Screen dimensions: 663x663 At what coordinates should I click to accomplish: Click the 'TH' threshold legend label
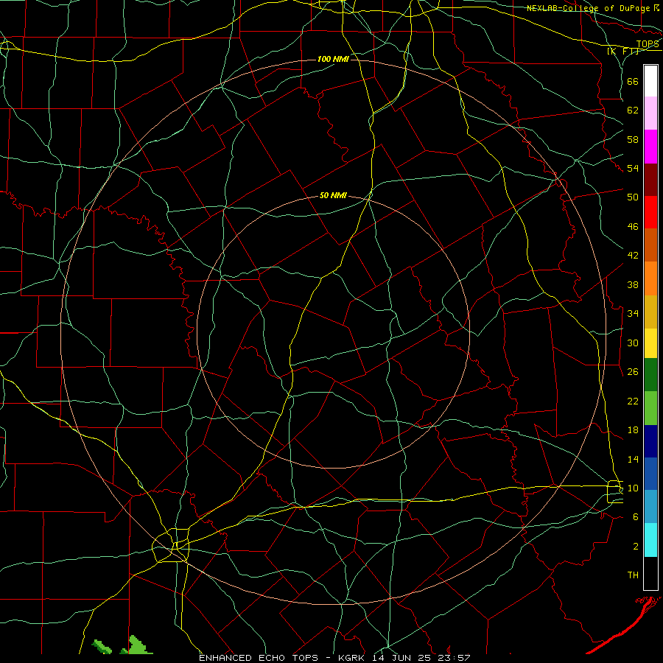[633, 575]
